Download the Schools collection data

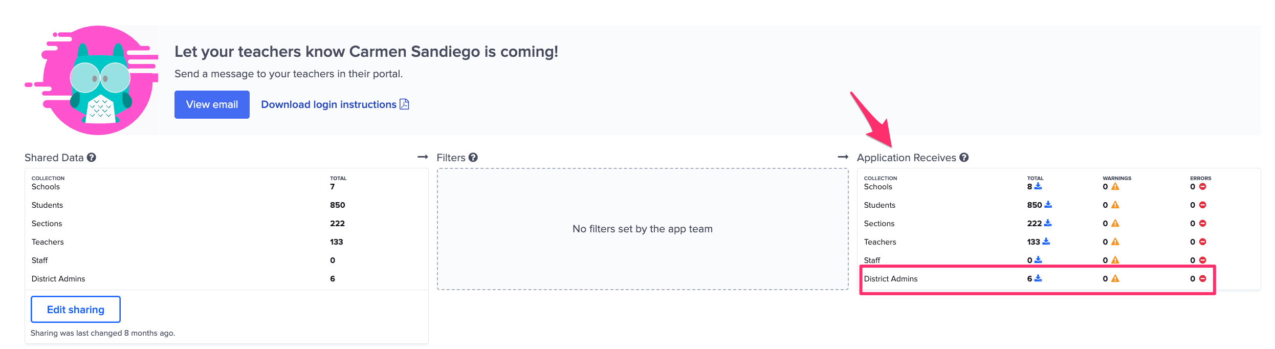click(x=1038, y=186)
